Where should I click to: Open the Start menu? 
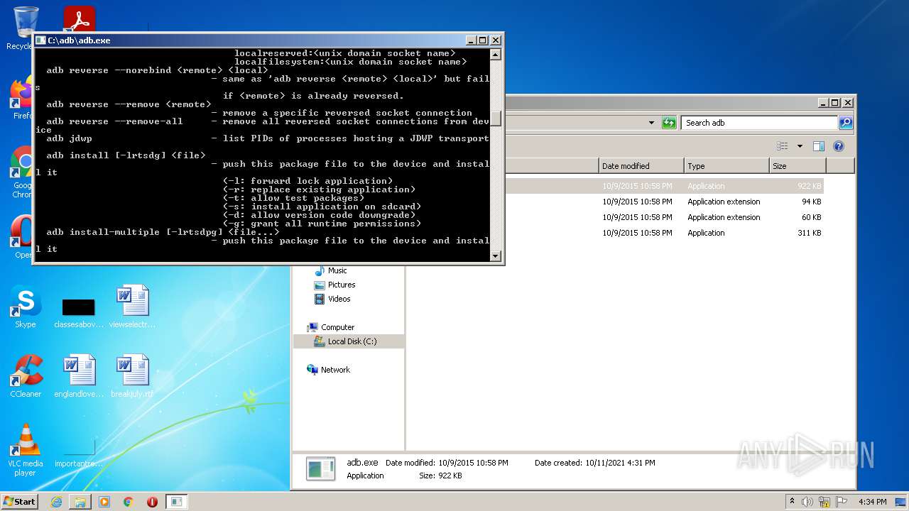(x=19, y=502)
